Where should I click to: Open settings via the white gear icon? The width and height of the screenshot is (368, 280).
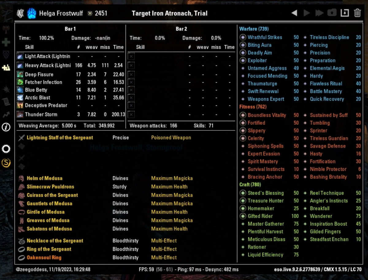pyautogui.click(x=6, y=149)
